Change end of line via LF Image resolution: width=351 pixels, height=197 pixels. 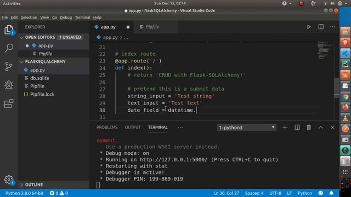point(289,193)
